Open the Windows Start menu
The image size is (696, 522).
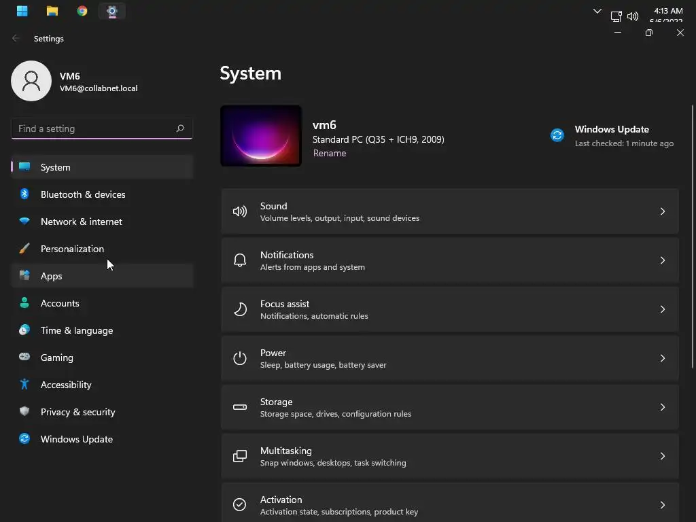[x=22, y=11]
